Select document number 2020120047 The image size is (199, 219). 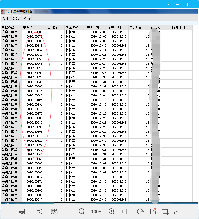(34, 95)
